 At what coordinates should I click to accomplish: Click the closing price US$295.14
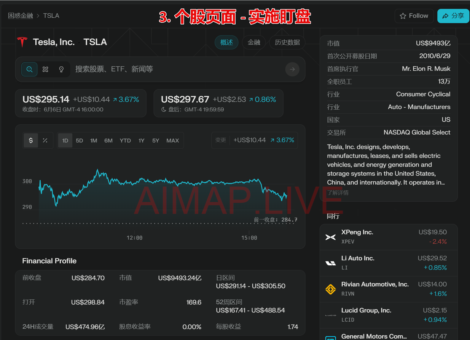(x=46, y=99)
